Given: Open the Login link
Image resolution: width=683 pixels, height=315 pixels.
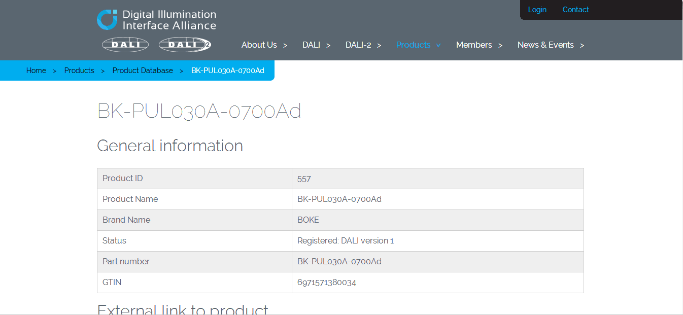Looking at the screenshot, I should (537, 10).
